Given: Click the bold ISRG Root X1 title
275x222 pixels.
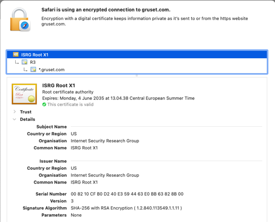Looking at the screenshot, I should [x=59, y=86].
